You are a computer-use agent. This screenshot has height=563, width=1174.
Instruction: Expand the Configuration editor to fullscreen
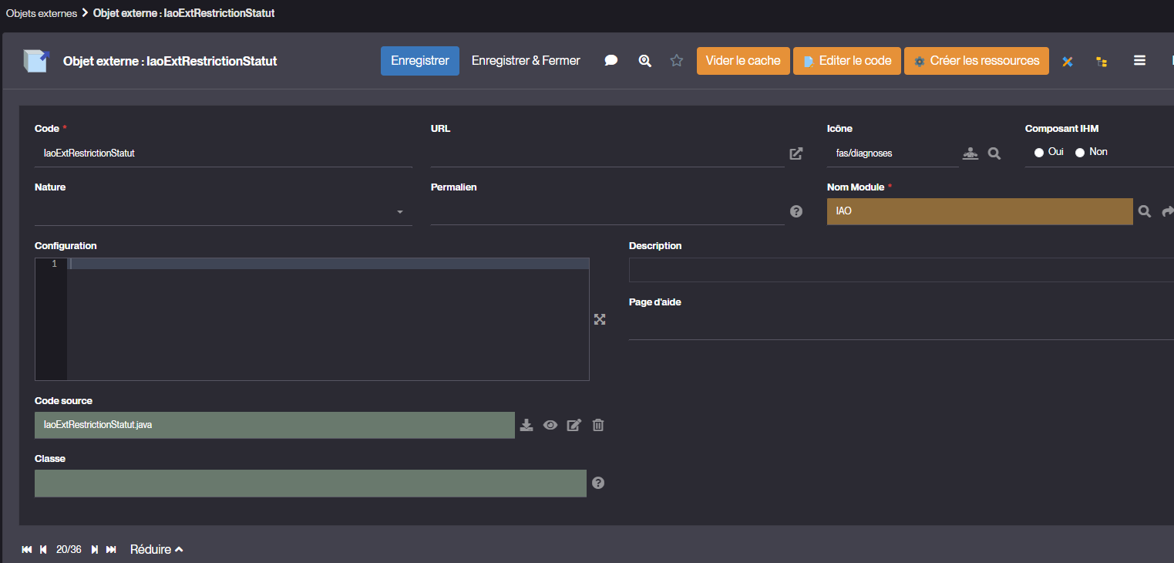600,319
